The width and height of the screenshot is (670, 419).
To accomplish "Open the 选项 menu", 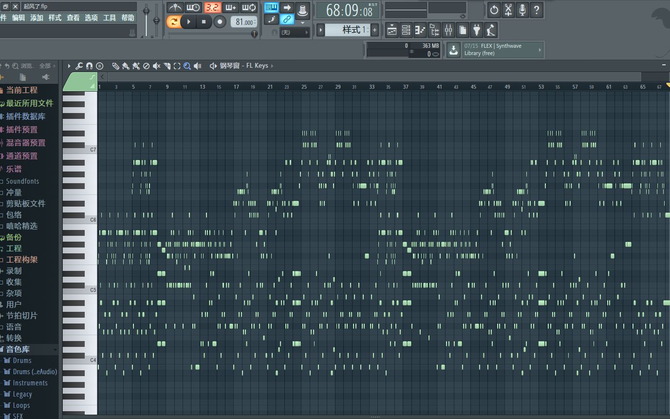I will click(x=91, y=18).
